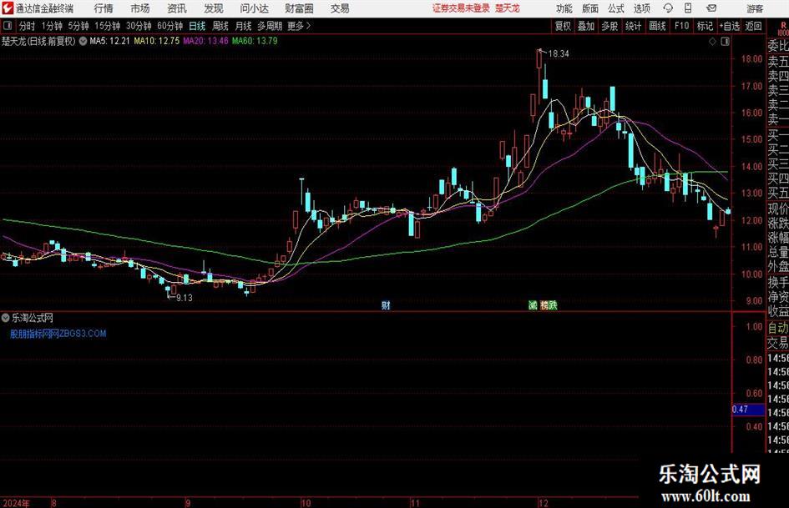789x508 pixels.
Task: Click the 股朋指标网 ZBGS3.COM link
Action: pyautogui.click(x=58, y=334)
